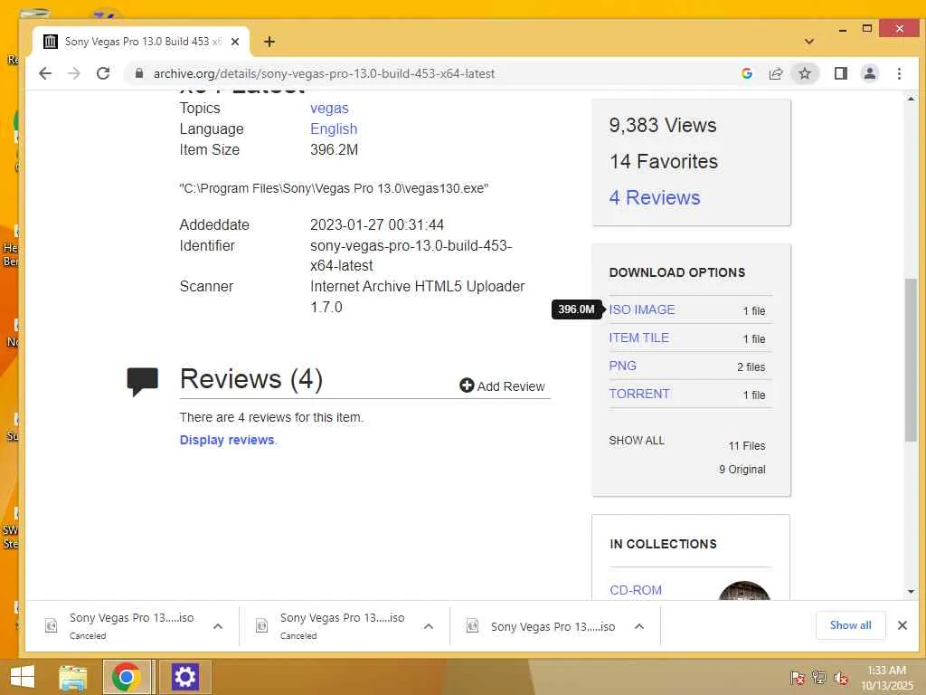Viewport: 926px width, 695px height.
Task: Click the scrollbar down arrow
Action: coord(911,592)
